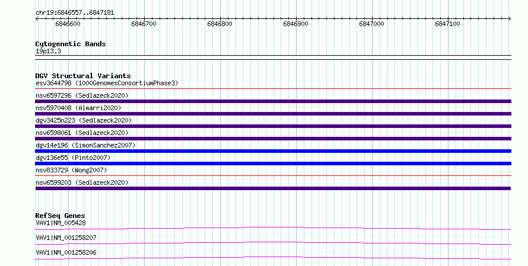Click the magenta line of VAV1|NM_005428

[273, 228]
